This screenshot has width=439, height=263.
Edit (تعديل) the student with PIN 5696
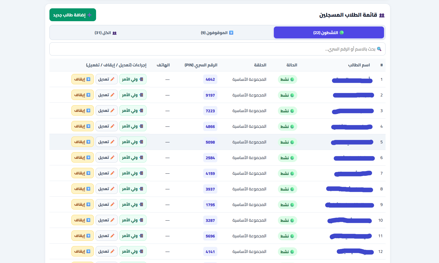[106, 236]
